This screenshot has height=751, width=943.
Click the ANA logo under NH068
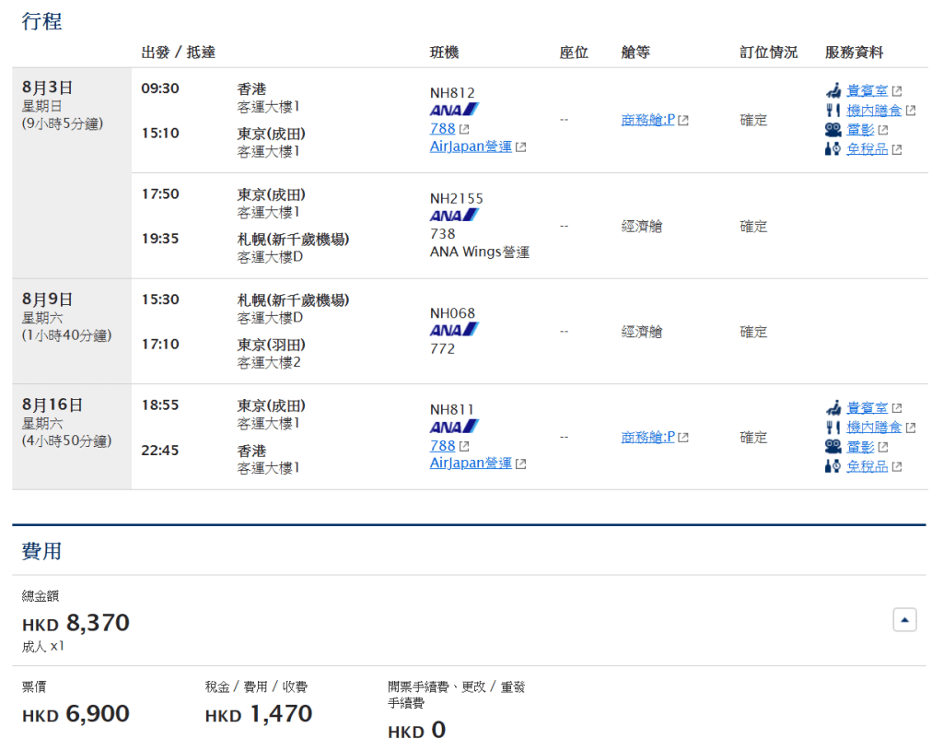pos(454,330)
